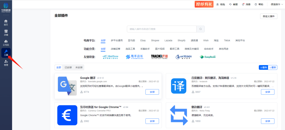Viewport: 285px width, 130px height.
Task: Open the EasyBoss partner link
Action: (x=208, y=57)
